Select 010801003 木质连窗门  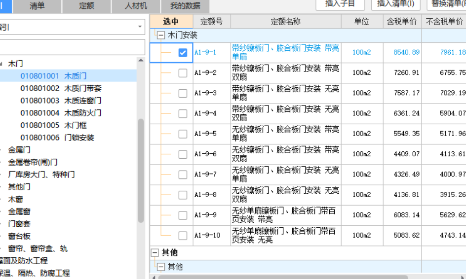point(61,101)
